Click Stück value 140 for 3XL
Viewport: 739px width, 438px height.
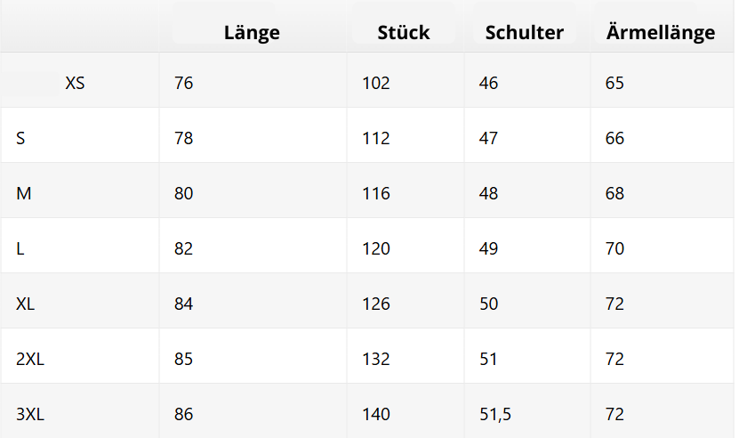376,415
